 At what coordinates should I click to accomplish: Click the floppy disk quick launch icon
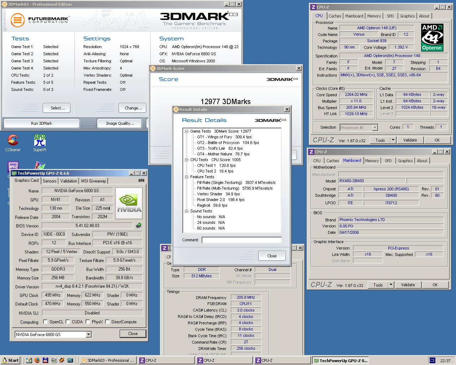click(x=46, y=360)
